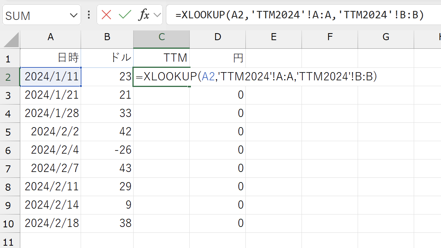Image resolution: width=441 pixels, height=248 pixels.
Task: Select column C header
Action: pyautogui.click(x=161, y=37)
